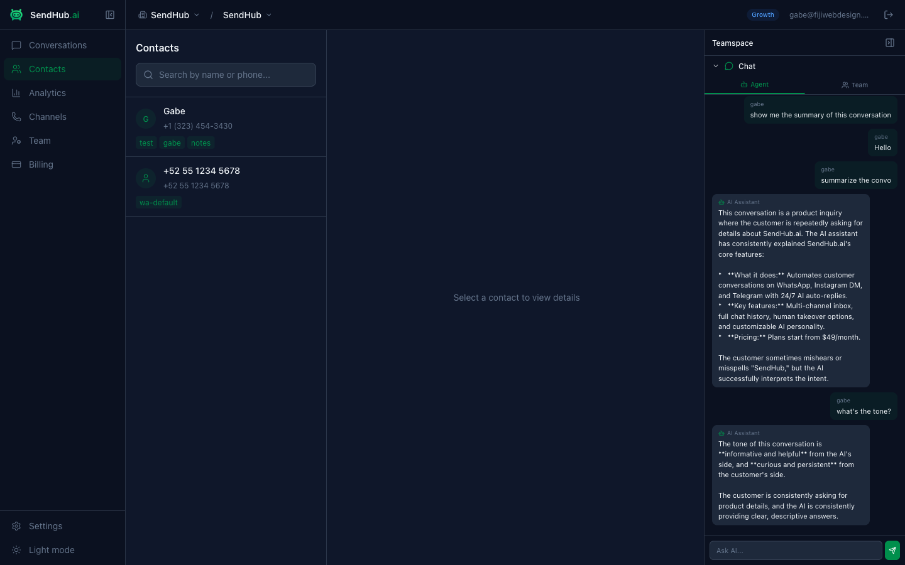Open the Team sidebar item
Screen dimensions: 905x565
(62, 141)
